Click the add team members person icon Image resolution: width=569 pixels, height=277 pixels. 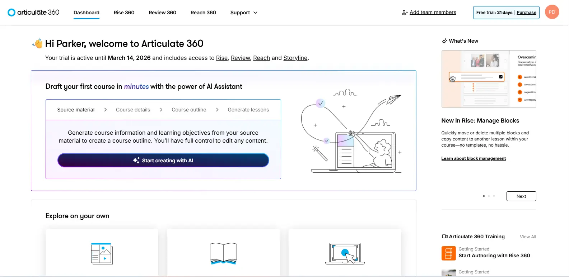[405, 13]
